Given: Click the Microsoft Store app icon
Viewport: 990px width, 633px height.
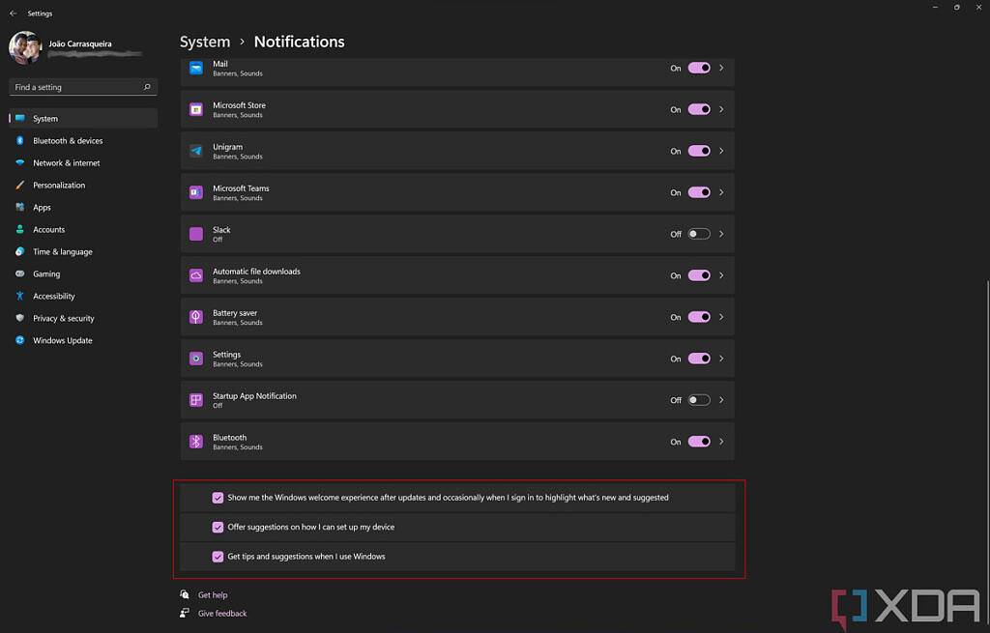Looking at the screenshot, I should [x=195, y=109].
